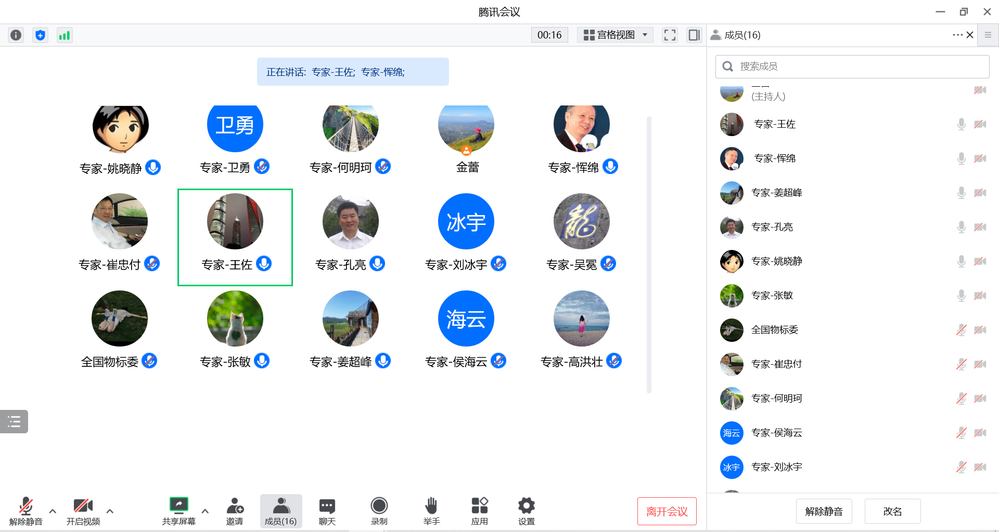Screen dimensions: 999x532
Task: Open the 设置 gear icon
Action: click(x=526, y=511)
